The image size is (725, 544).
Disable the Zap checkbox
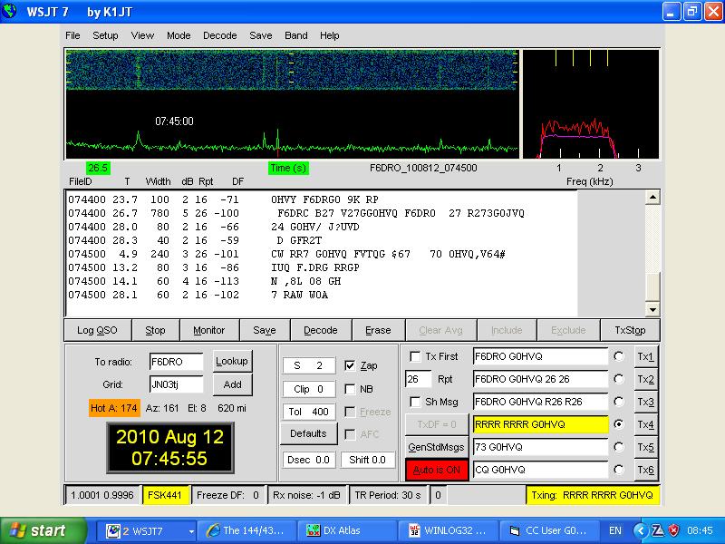pos(351,365)
